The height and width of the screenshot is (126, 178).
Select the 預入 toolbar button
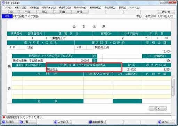tap(45, 12)
